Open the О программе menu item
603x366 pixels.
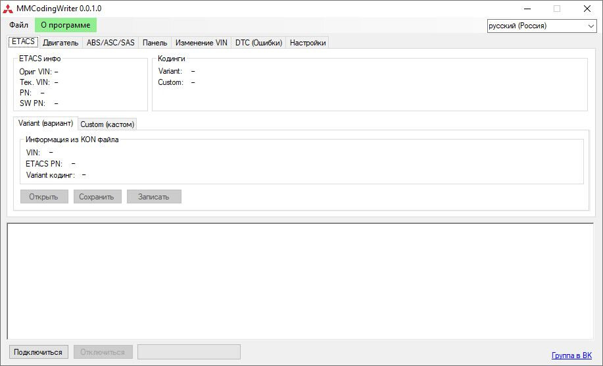(x=66, y=25)
